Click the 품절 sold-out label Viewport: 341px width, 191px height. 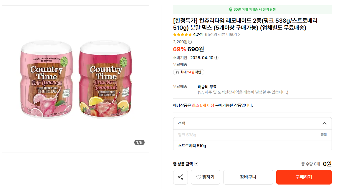point(324,135)
